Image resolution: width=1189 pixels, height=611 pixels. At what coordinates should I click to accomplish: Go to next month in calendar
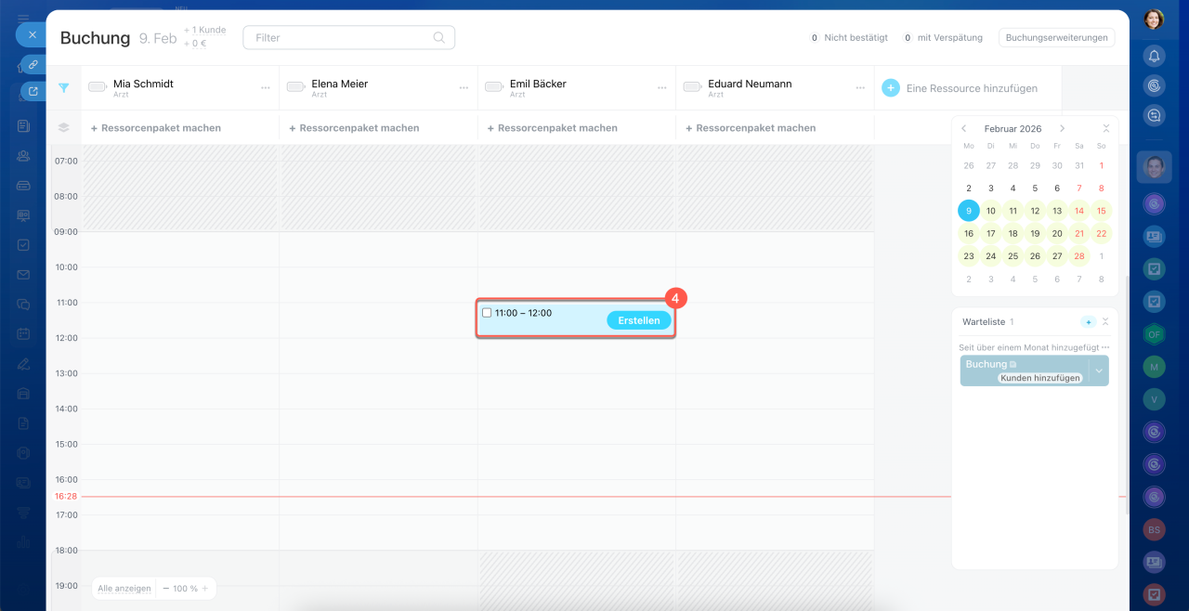[x=1062, y=129]
